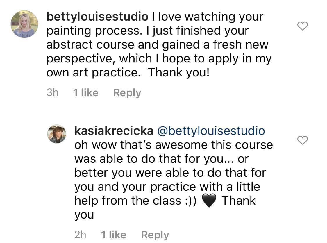Like the bettylouisestudio comment with the heart
Viewport: 327px width, 243px height.
(x=303, y=26)
